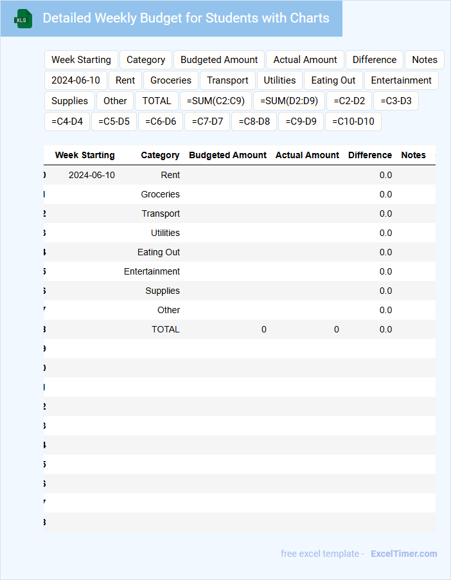Click the '=C6-D6' formula chip
Viewport: 451px width, 580px height.
161,122
